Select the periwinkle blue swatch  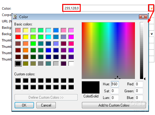point(56,44)
